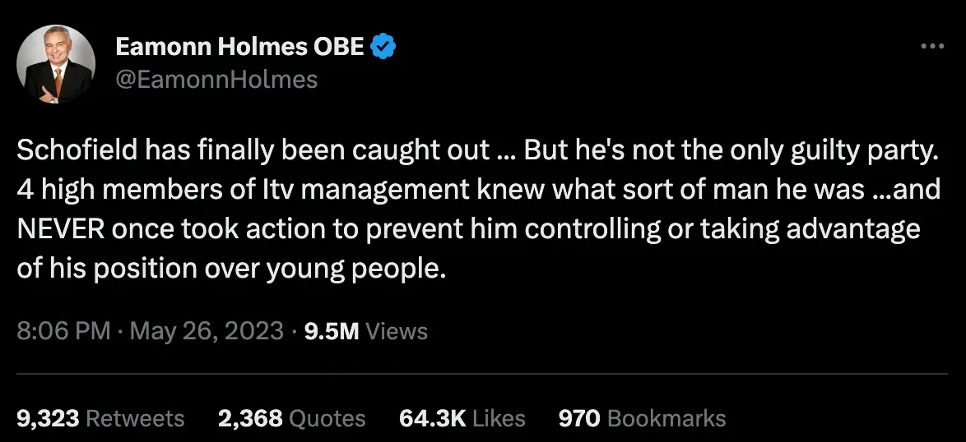Click the blue verified checkmark badge
The height and width of the screenshot is (442, 966).
point(383,47)
